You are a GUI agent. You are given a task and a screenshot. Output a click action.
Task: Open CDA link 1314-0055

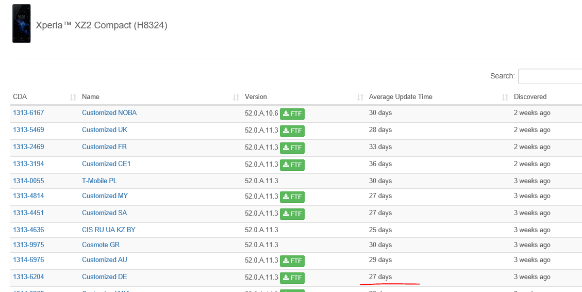28,181
